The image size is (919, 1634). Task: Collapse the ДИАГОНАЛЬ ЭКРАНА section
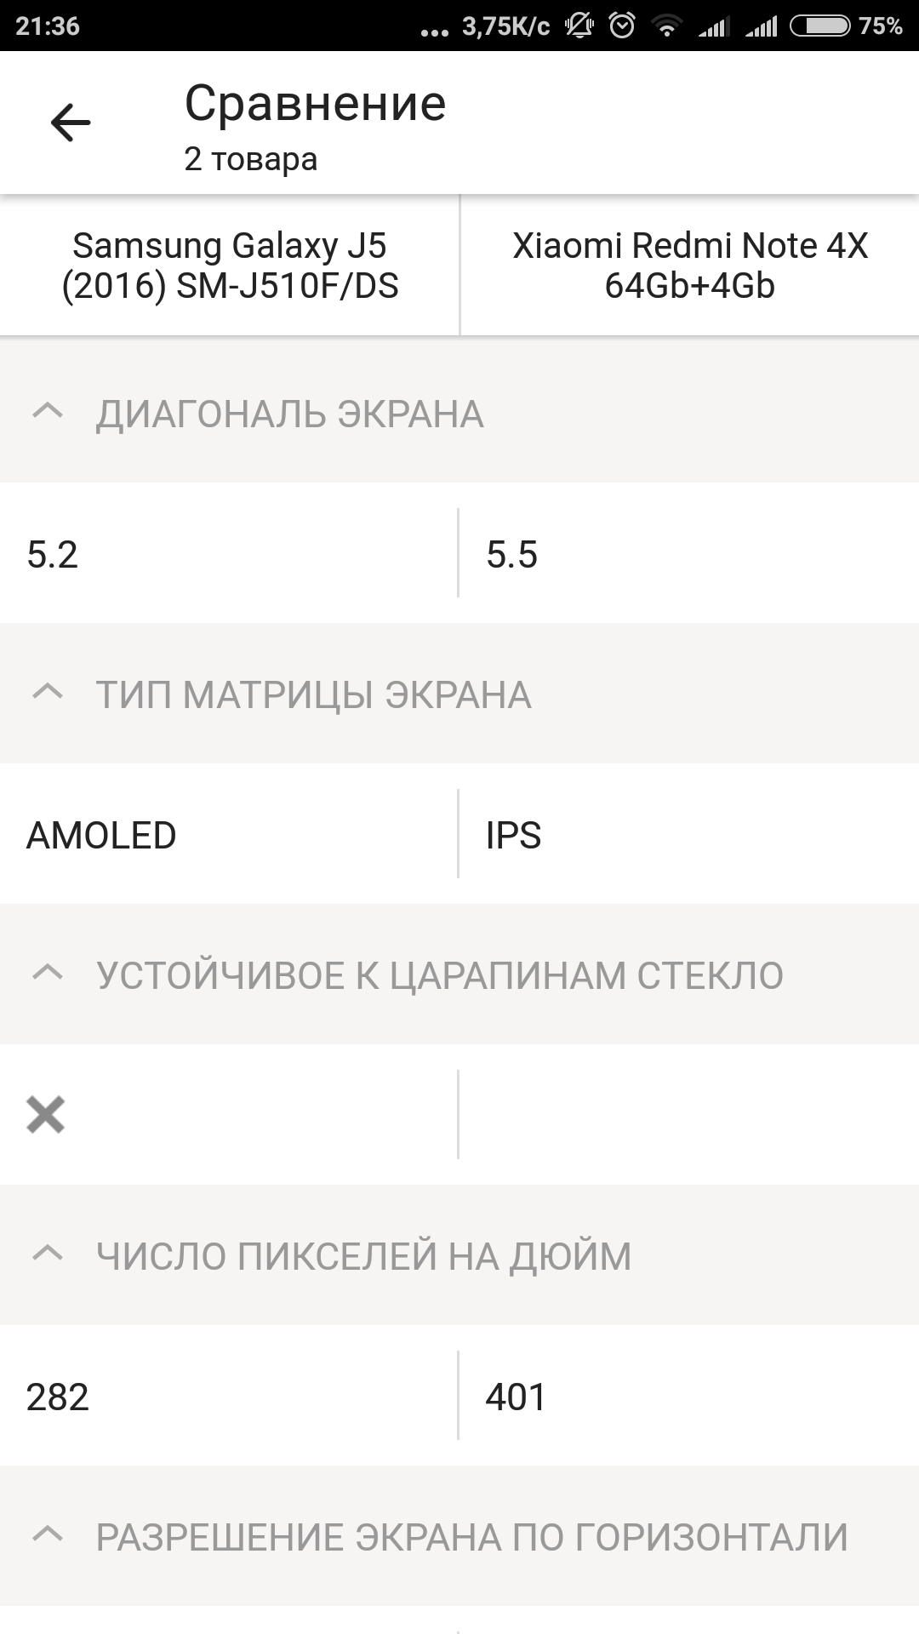[x=48, y=413]
